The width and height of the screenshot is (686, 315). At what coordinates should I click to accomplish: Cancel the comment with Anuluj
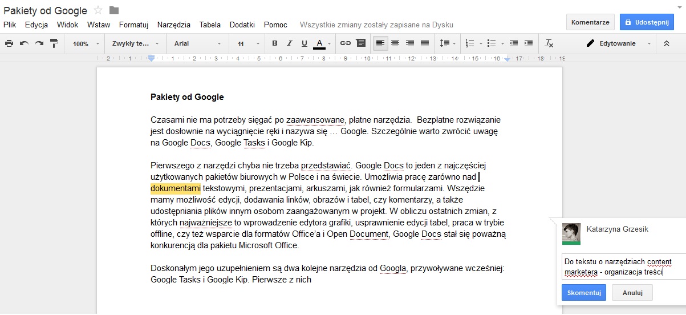click(632, 293)
